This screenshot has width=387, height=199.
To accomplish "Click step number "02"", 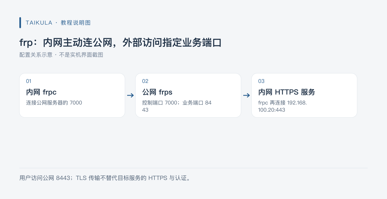I will coord(145,81).
